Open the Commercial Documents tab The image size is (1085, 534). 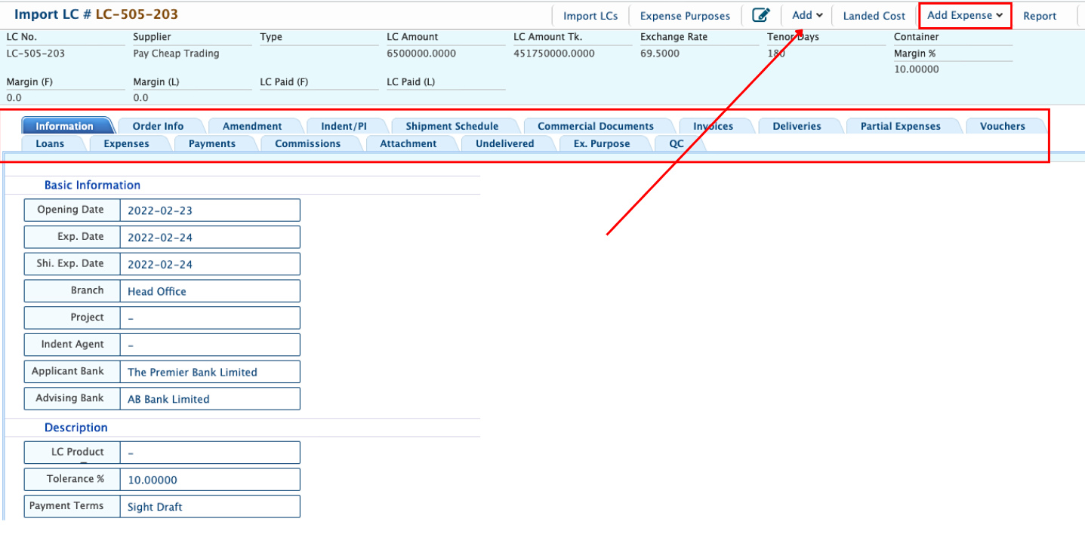tap(595, 126)
